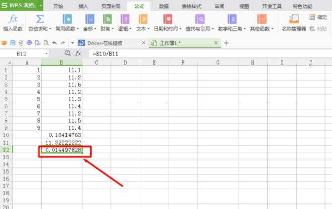Select cell A9 containing 9
332x209 pixels.
coord(27,128)
